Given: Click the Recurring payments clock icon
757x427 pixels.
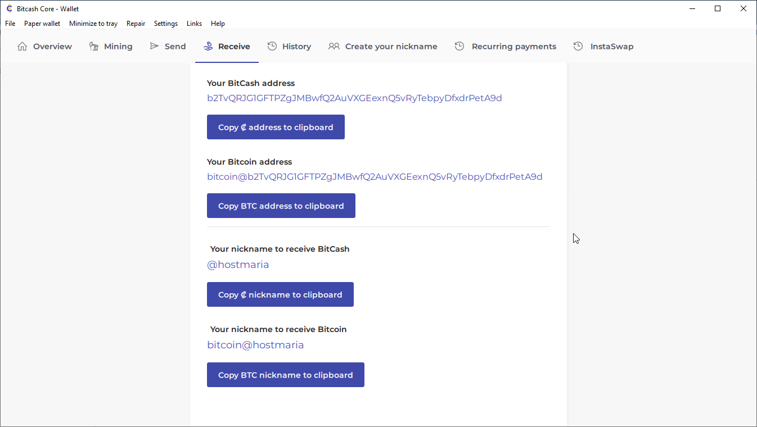Looking at the screenshot, I should 459,46.
